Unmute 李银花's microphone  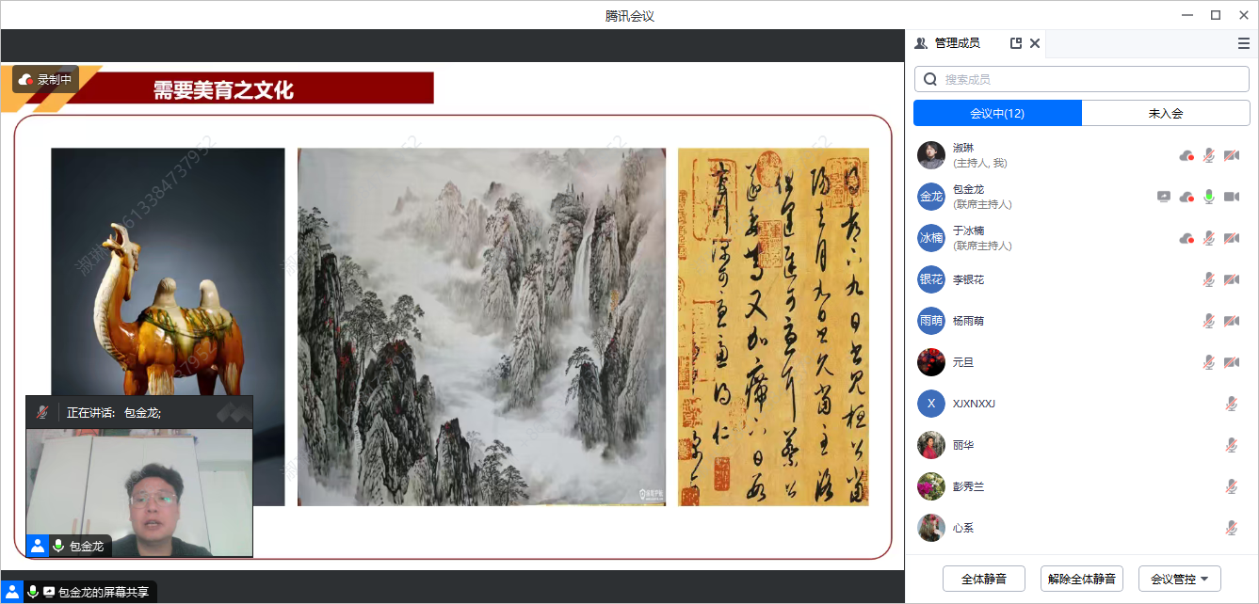pyautogui.click(x=1209, y=279)
